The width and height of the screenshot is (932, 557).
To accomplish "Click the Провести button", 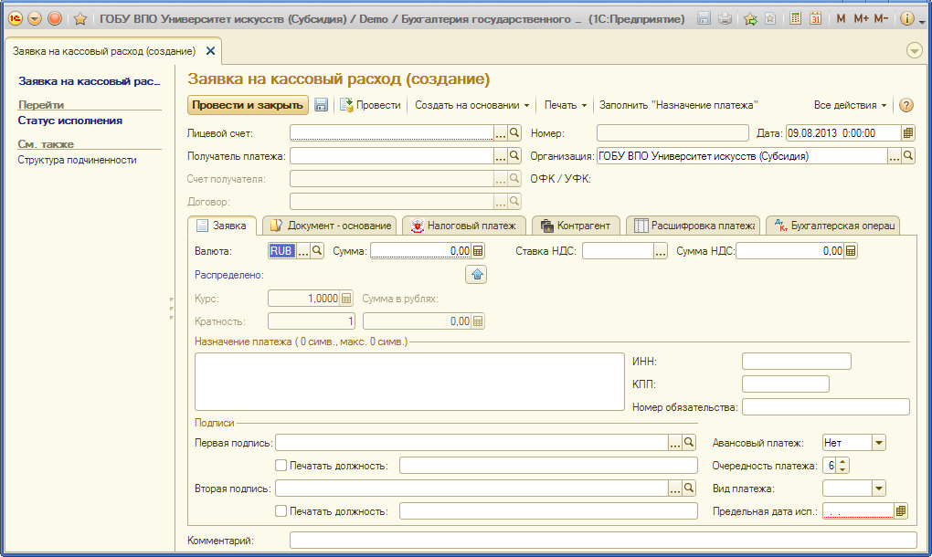I will (370, 105).
